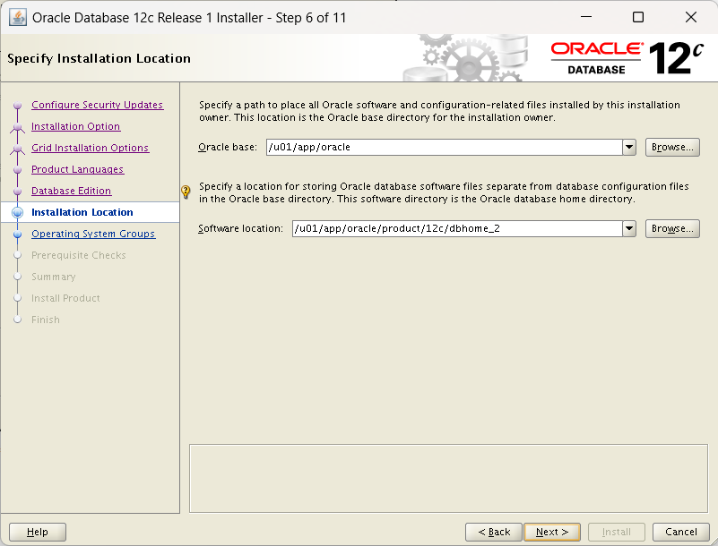Cancel the installer
Viewport: 718px width, 546px height.
coord(681,532)
